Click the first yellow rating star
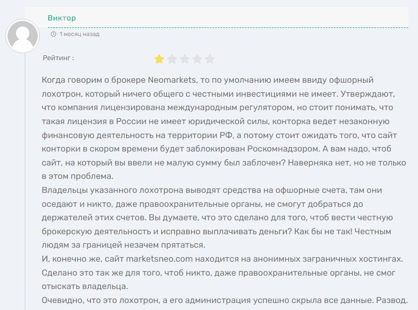The height and width of the screenshot is (310, 418). pyautogui.click(x=159, y=59)
